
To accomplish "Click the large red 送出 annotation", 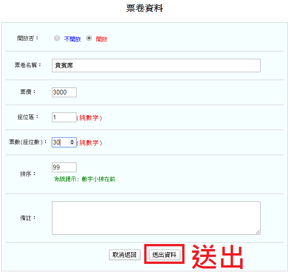I will [218, 256].
